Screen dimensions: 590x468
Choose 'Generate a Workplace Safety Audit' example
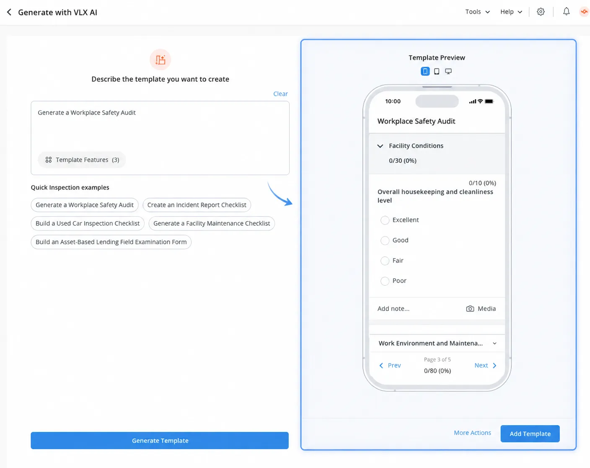pos(85,205)
